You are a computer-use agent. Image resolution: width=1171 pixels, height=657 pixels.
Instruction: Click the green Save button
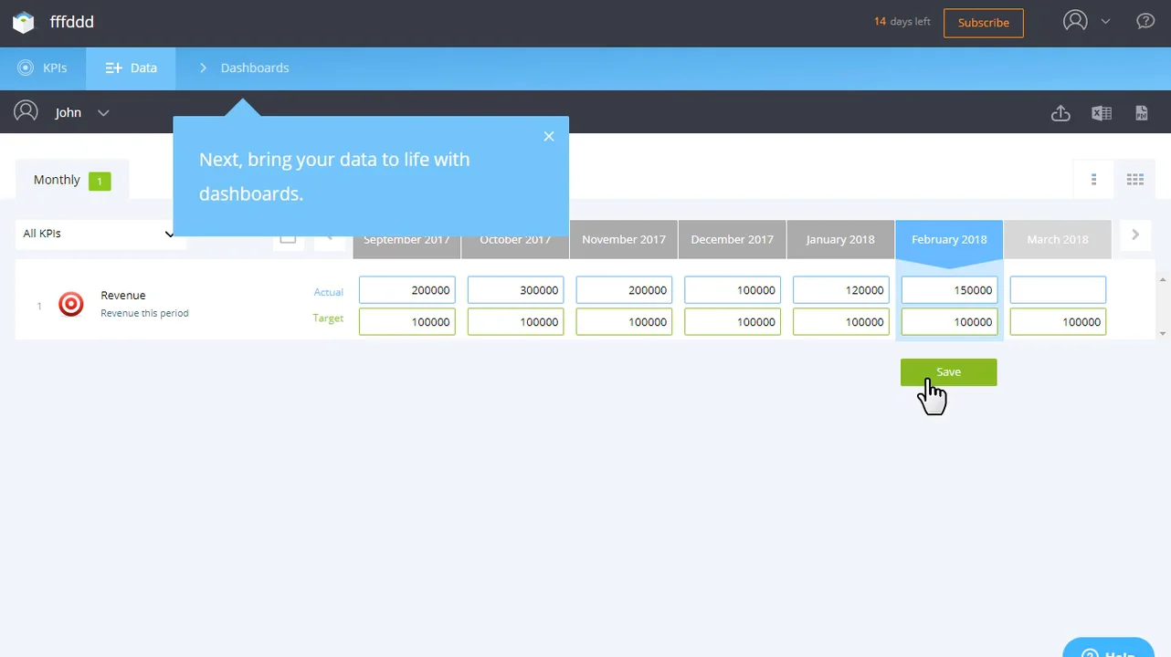(948, 372)
